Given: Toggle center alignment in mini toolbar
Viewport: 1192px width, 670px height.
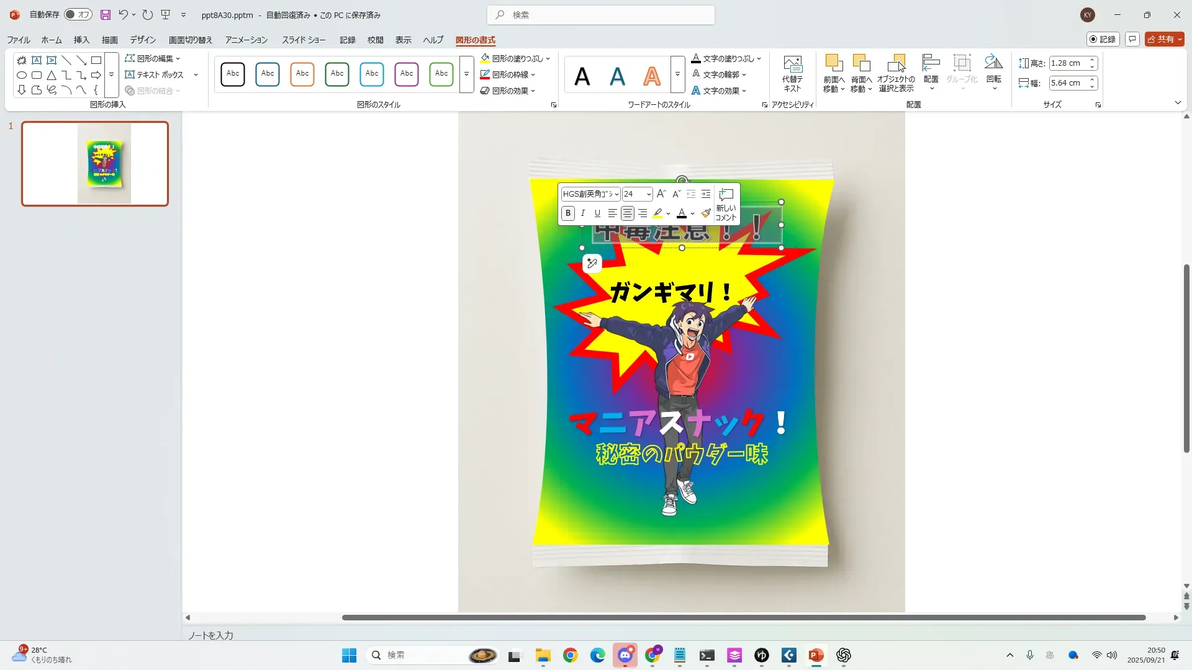Looking at the screenshot, I should [628, 213].
